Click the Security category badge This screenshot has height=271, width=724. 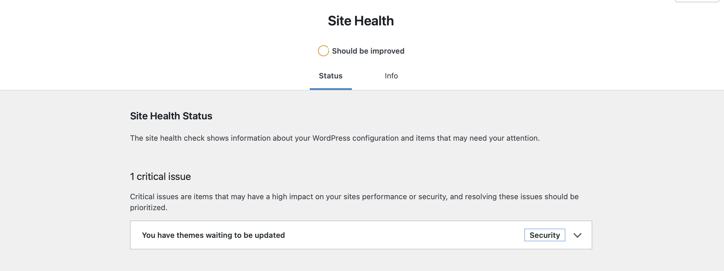click(x=544, y=235)
